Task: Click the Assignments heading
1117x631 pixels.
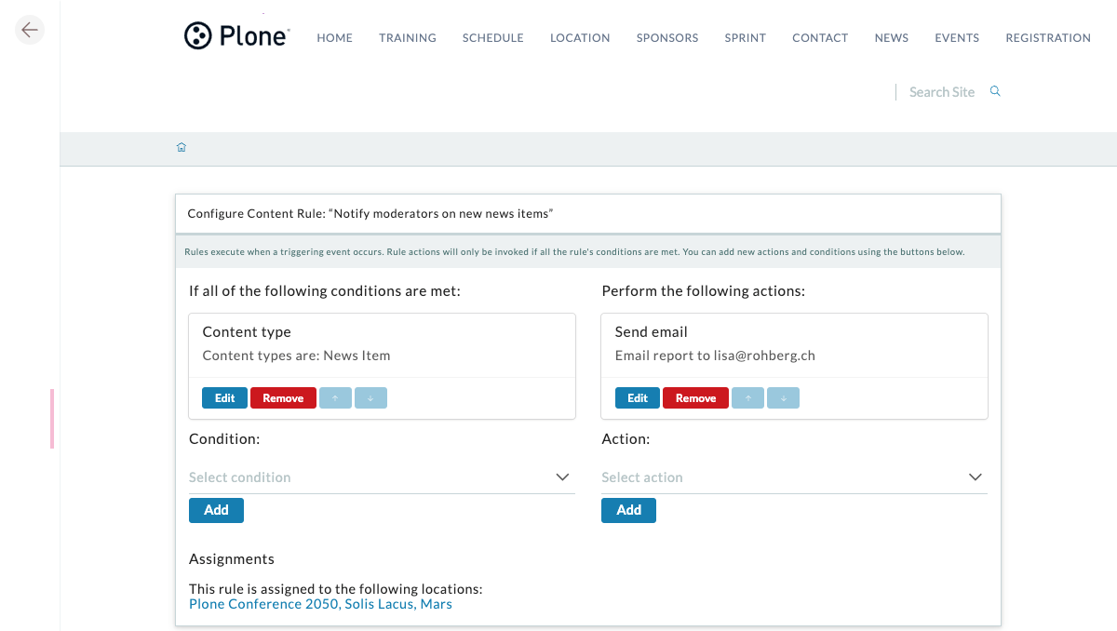Action: (x=232, y=559)
